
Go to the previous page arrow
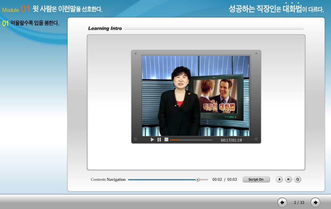tap(282, 202)
